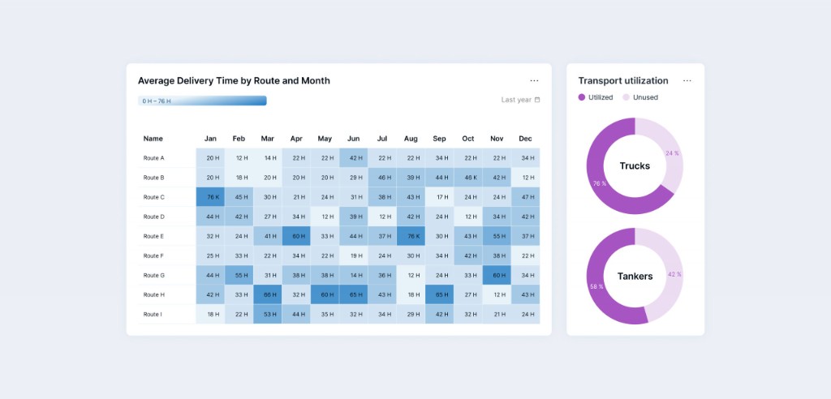
Task: Click the calendar icon beside Last year
Action: [537, 100]
